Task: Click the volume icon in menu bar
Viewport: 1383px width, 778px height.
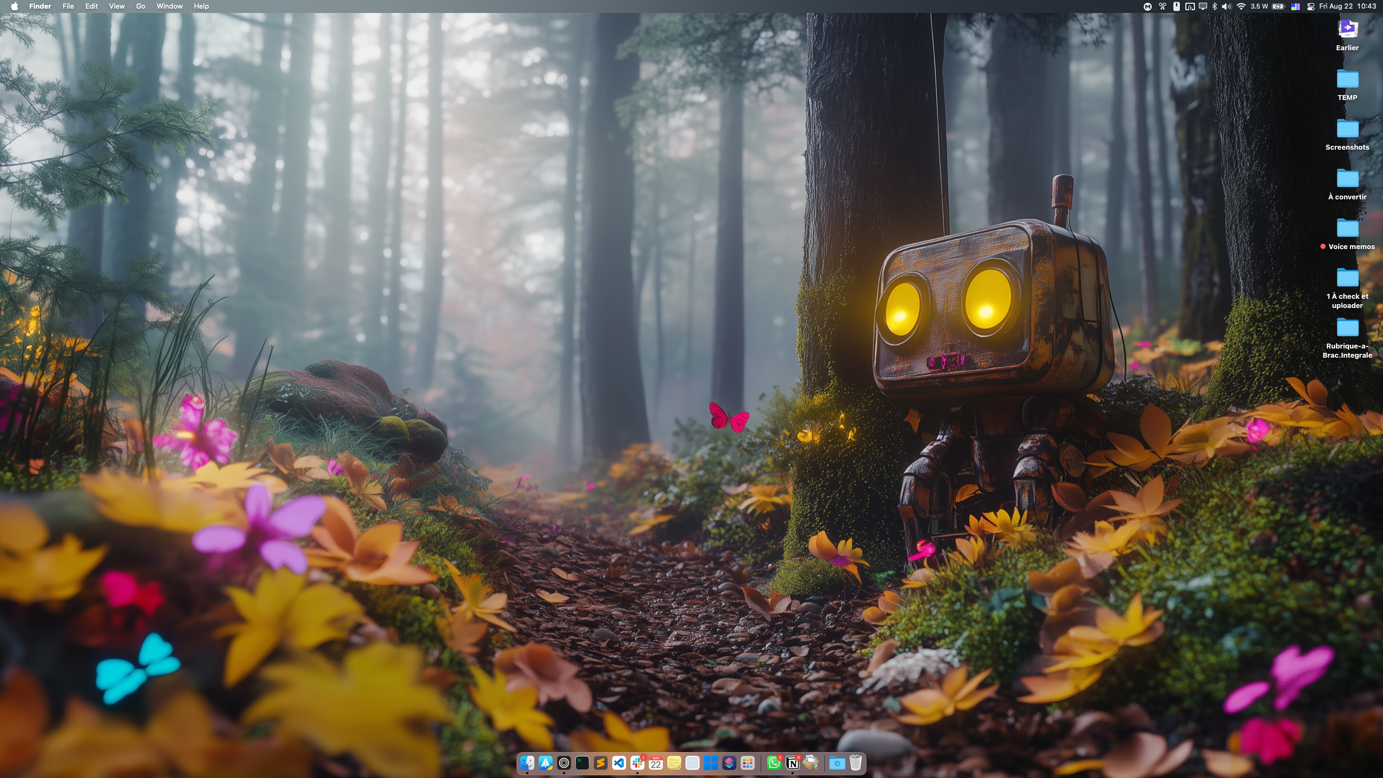Action: [x=1227, y=6]
